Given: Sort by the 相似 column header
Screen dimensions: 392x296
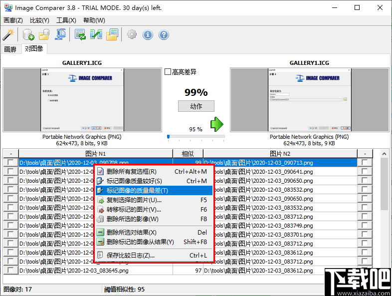Looking at the screenshot, I should click(188, 154).
